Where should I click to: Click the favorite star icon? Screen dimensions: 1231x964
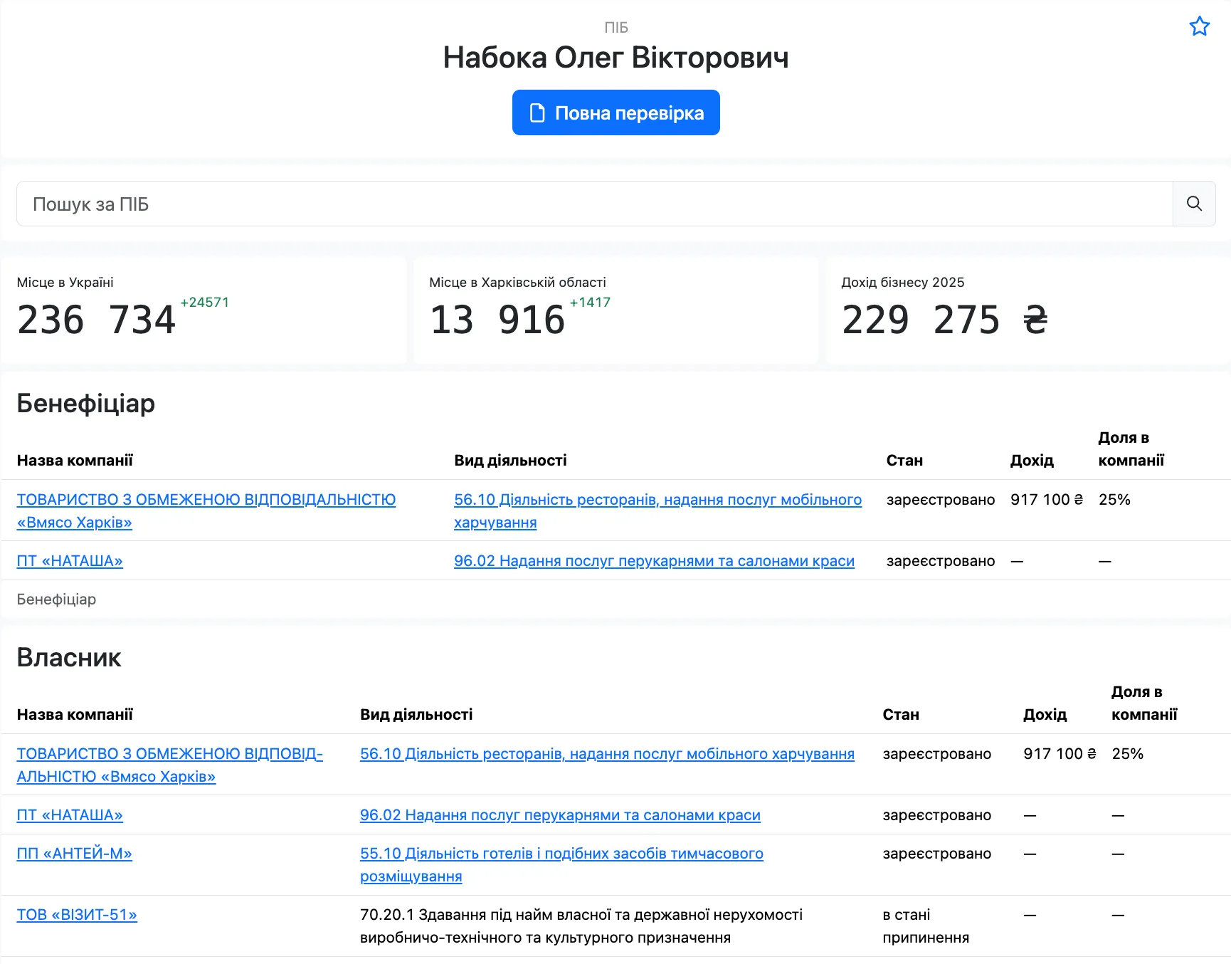[1199, 26]
